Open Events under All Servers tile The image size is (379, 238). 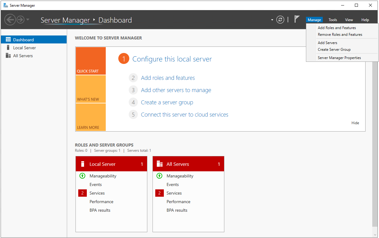(173, 184)
